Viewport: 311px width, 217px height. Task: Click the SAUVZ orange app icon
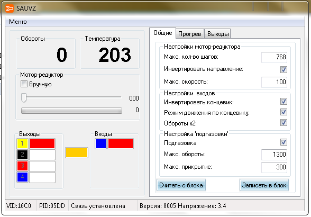coord(10,8)
